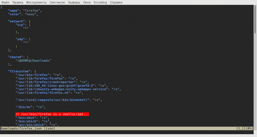Open the Encoding menu
Image resolution: width=257 pixels, height=137 pixels.
coord(100,3)
